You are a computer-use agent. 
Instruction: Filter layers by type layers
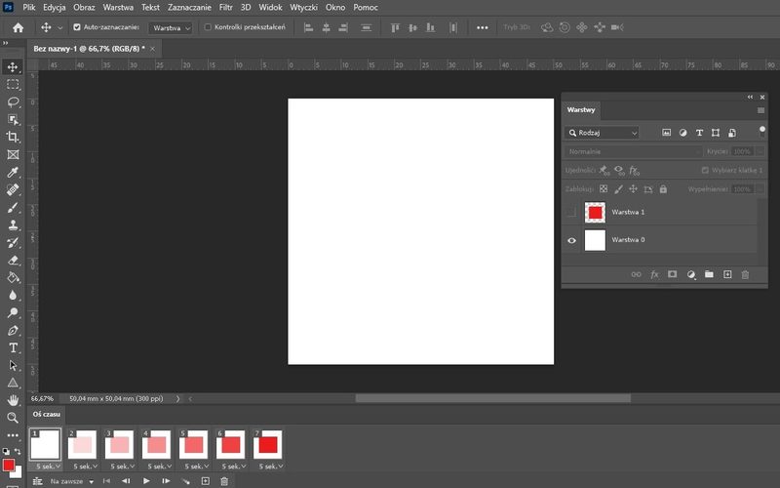tap(699, 133)
